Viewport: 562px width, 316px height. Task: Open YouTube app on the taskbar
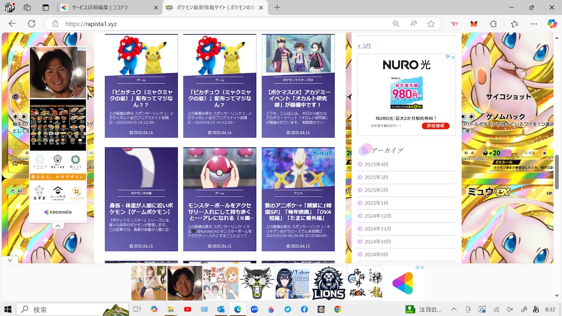tap(187, 309)
